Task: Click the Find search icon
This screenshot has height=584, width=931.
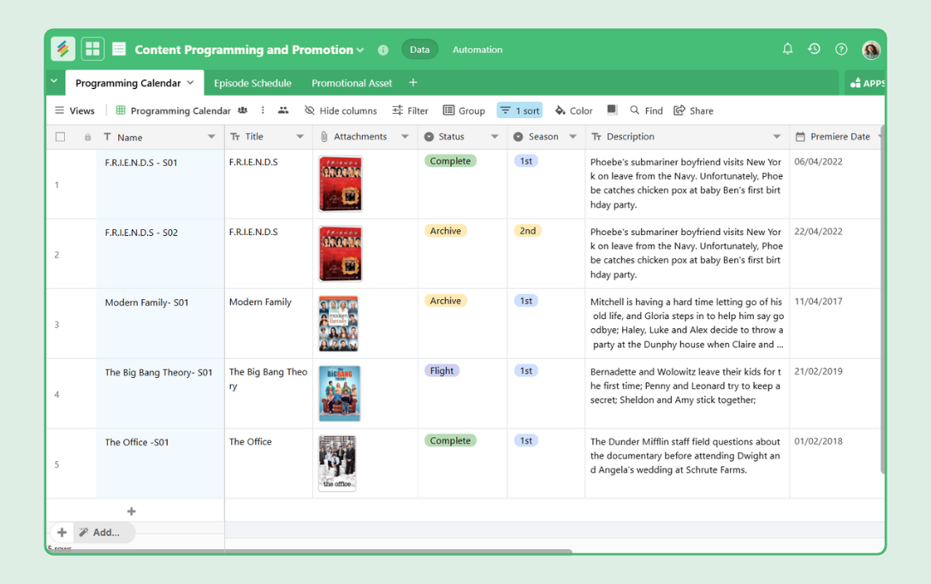Action: click(634, 110)
